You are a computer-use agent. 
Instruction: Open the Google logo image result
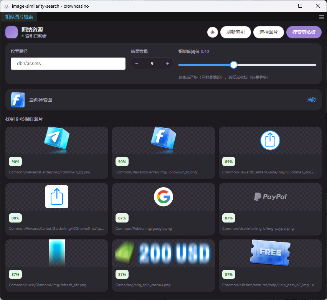[x=163, y=197]
